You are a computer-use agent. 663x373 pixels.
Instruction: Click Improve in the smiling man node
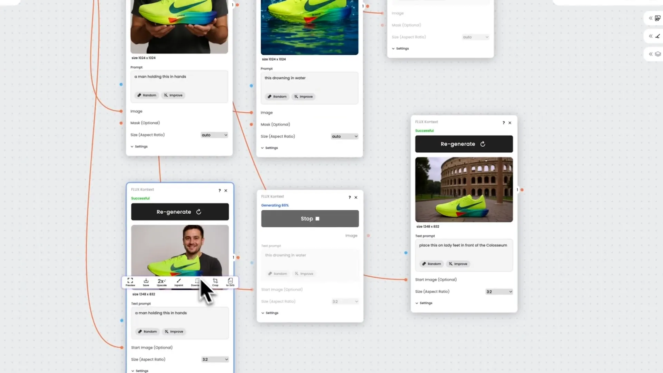174,332
